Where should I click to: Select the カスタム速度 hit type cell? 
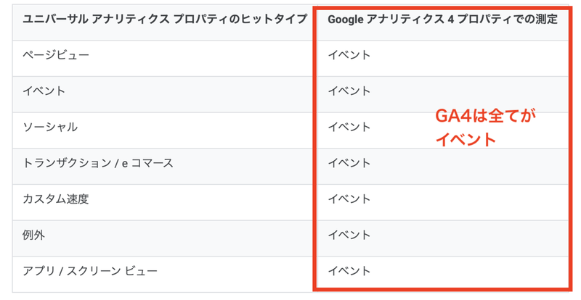pyautogui.click(x=56, y=199)
